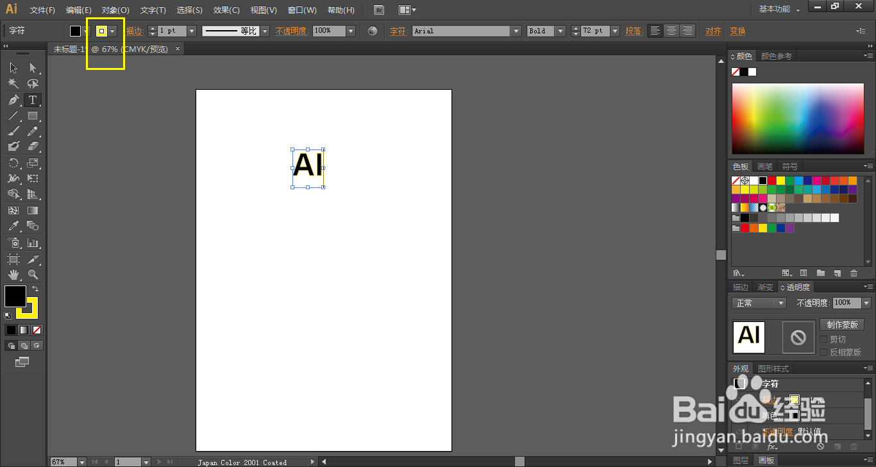Switch paint mode to solid color
The height and width of the screenshot is (467, 876).
[x=11, y=330]
